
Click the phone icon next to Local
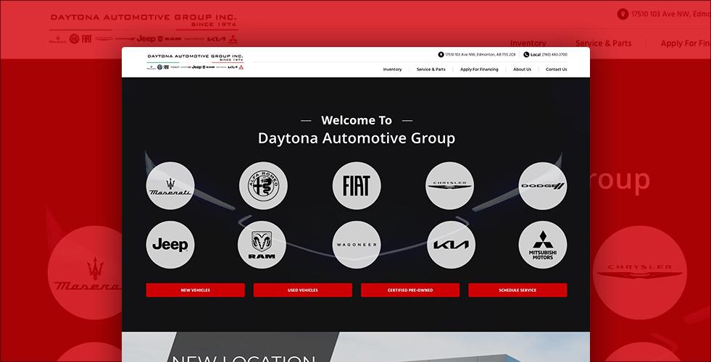click(526, 54)
